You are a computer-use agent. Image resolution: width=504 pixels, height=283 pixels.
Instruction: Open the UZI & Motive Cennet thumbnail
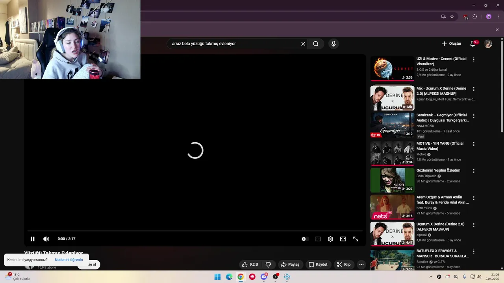392,69
